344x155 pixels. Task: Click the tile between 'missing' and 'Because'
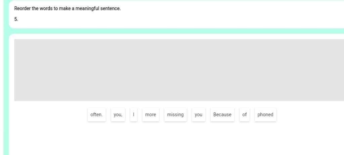coord(199,115)
